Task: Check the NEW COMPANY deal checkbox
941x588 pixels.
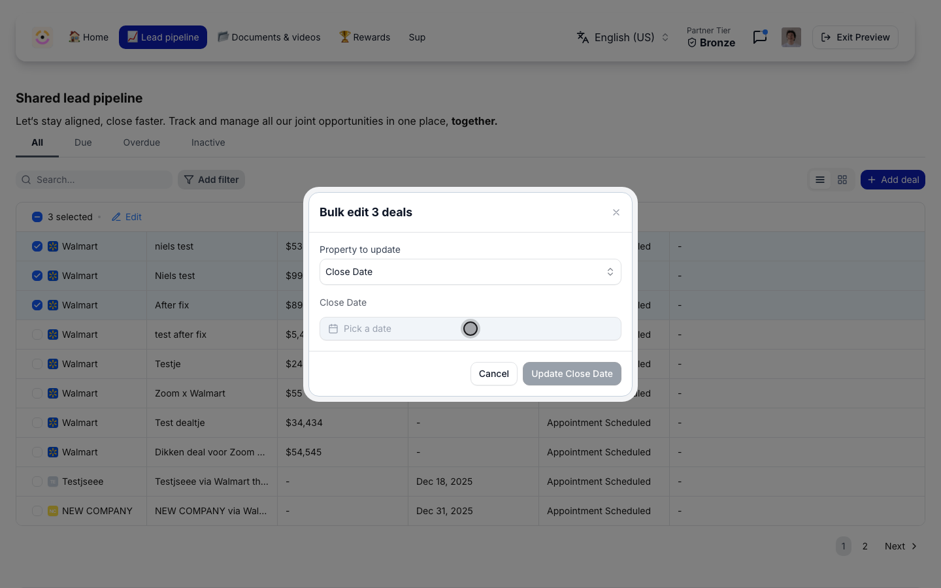Action: tap(37, 511)
